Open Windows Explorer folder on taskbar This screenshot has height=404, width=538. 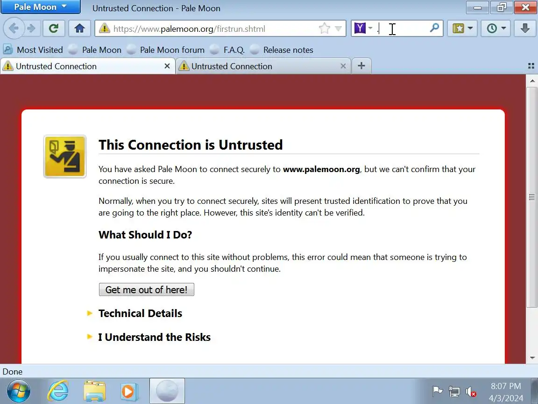point(95,391)
